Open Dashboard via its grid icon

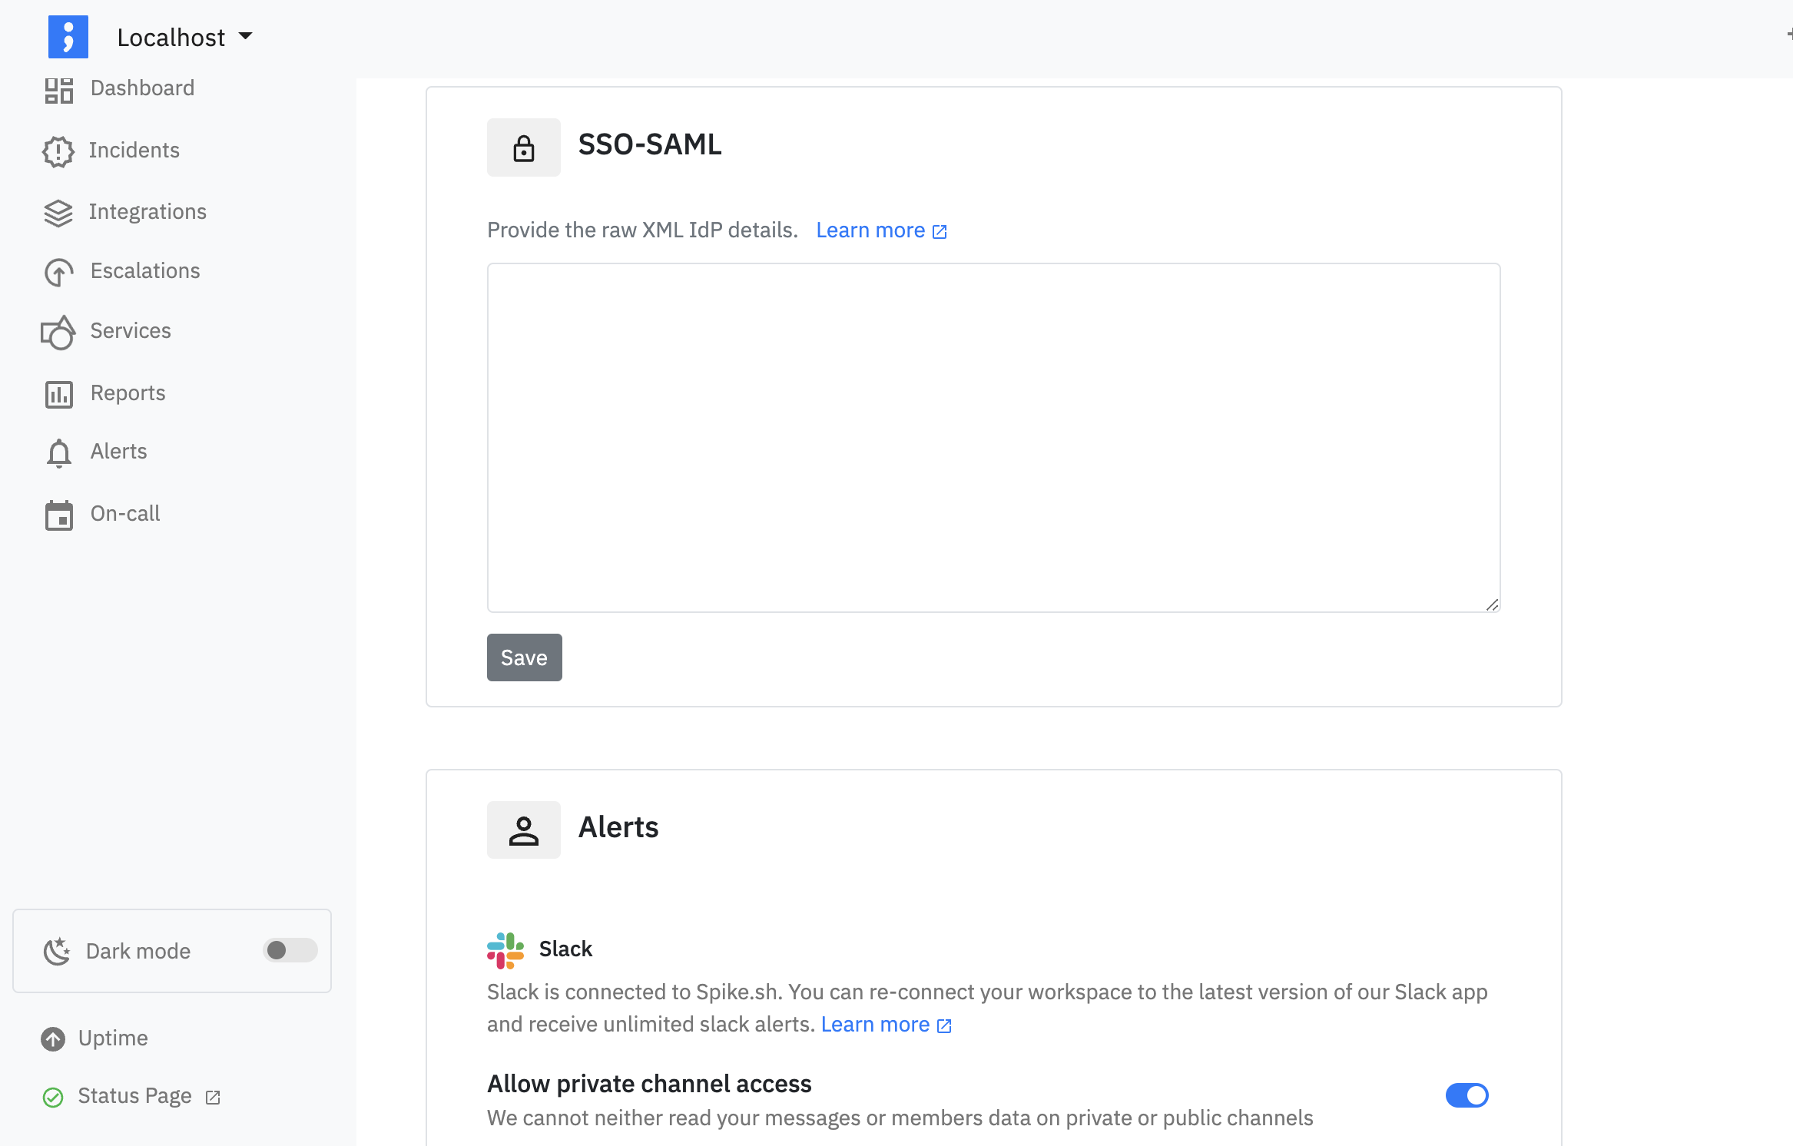[x=58, y=90]
